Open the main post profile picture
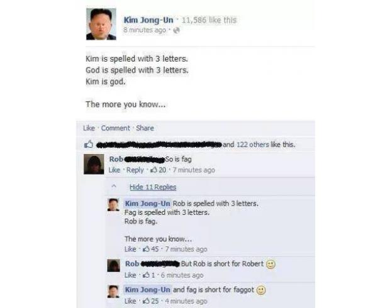The width and height of the screenshot is (390, 308). [x=101, y=24]
